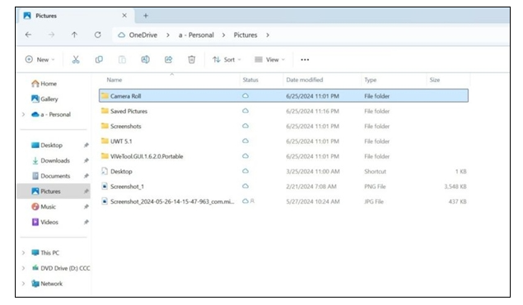
Task: Open the New dropdown menu
Action: pyautogui.click(x=40, y=59)
